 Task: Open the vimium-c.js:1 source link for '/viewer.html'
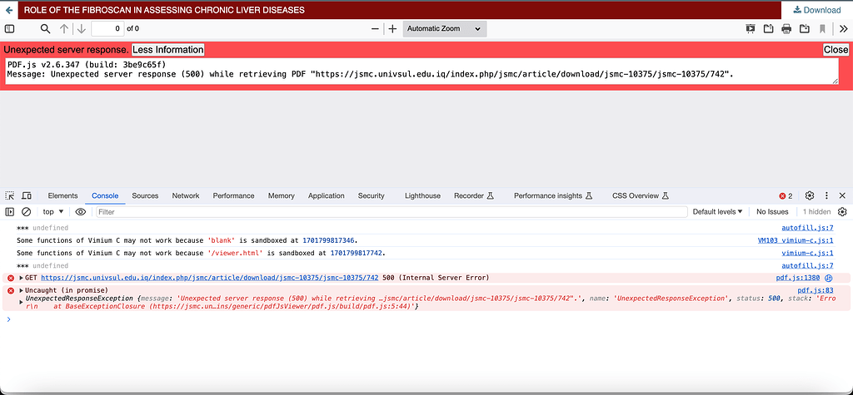coord(807,253)
